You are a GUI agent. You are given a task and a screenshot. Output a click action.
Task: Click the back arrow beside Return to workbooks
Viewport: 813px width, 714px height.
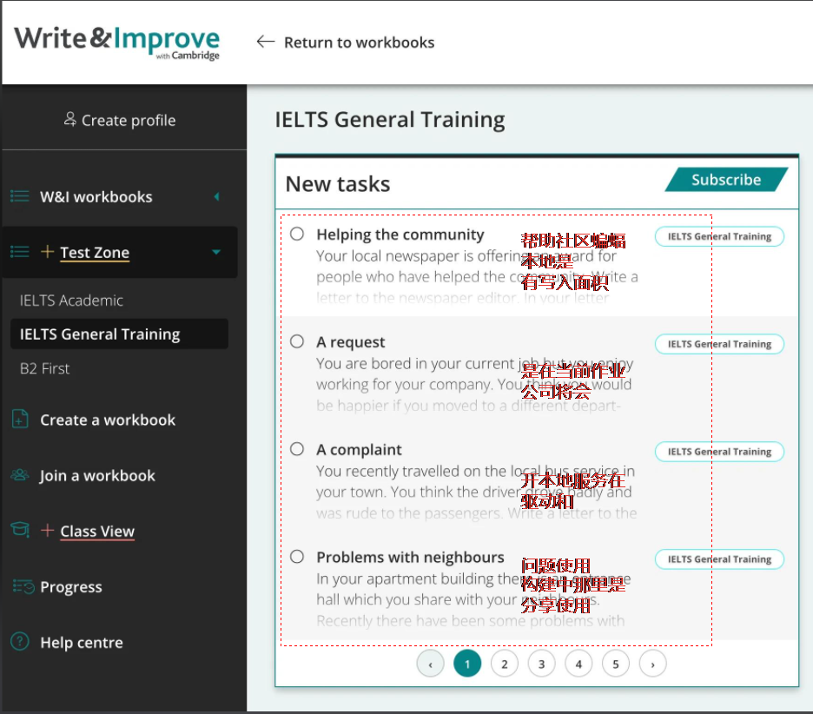click(266, 42)
